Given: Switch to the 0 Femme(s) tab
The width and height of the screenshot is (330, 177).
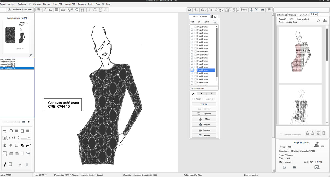Looking at the screenshot, I should pos(293,15).
